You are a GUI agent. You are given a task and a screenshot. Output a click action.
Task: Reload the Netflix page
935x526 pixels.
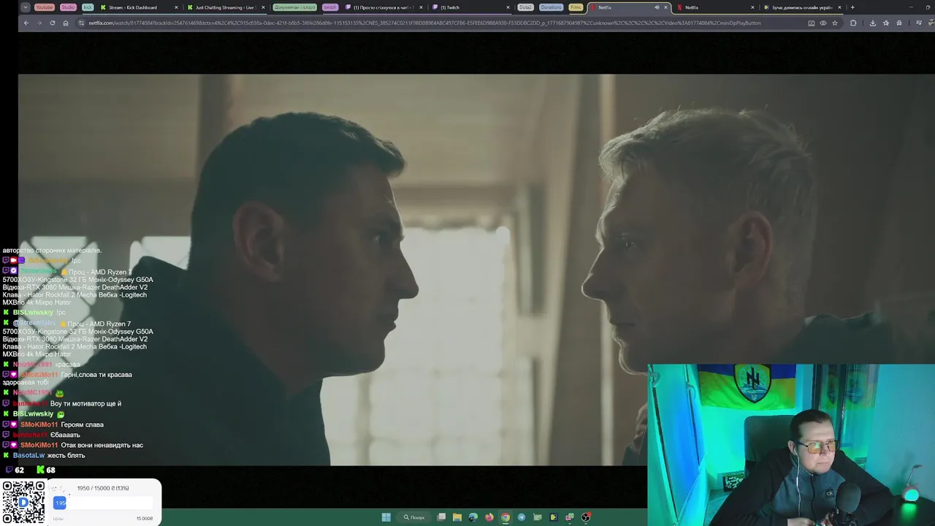(53, 23)
